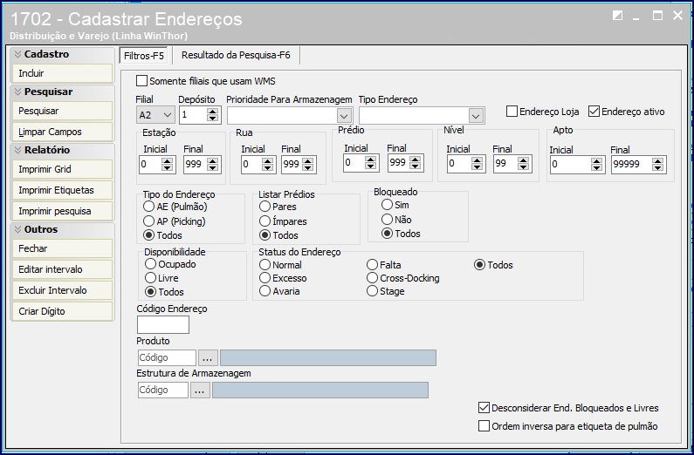Image resolution: width=694 pixels, height=455 pixels.
Task: Open Estrutura de Armazenagem lookup ellipsis button
Action: coord(200,390)
